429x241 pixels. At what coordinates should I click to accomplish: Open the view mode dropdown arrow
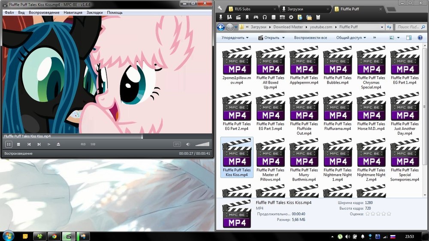pyautogui.click(x=398, y=38)
